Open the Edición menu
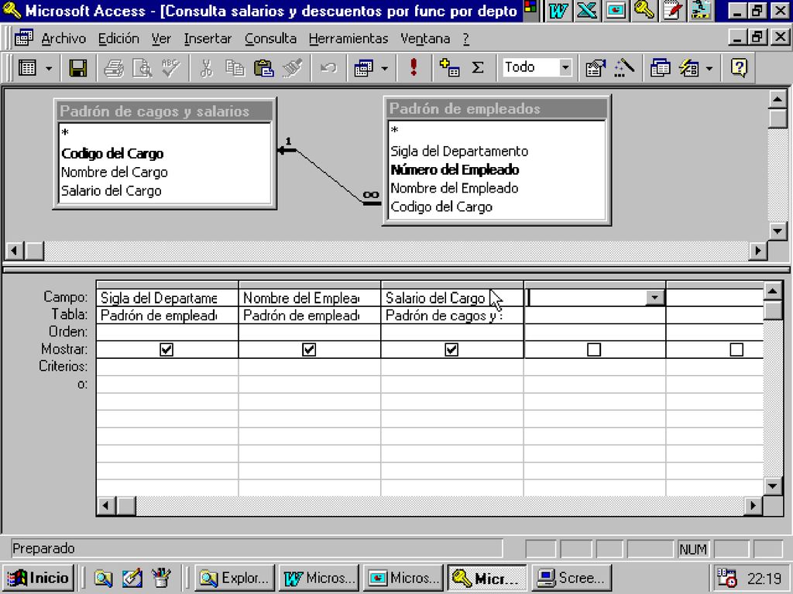793x594 pixels. click(x=118, y=39)
